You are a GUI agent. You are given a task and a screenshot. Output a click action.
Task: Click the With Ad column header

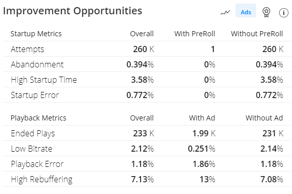(202, 118)
